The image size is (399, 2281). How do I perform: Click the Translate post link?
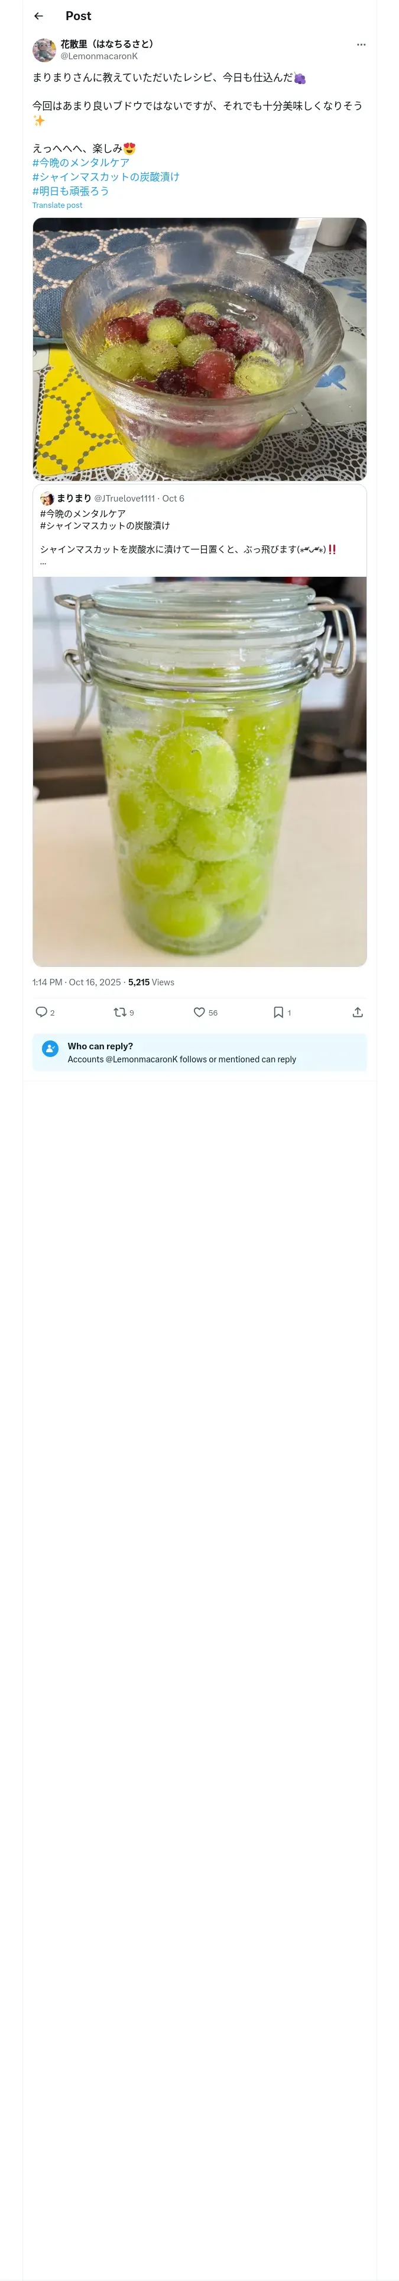pos(57,205)
